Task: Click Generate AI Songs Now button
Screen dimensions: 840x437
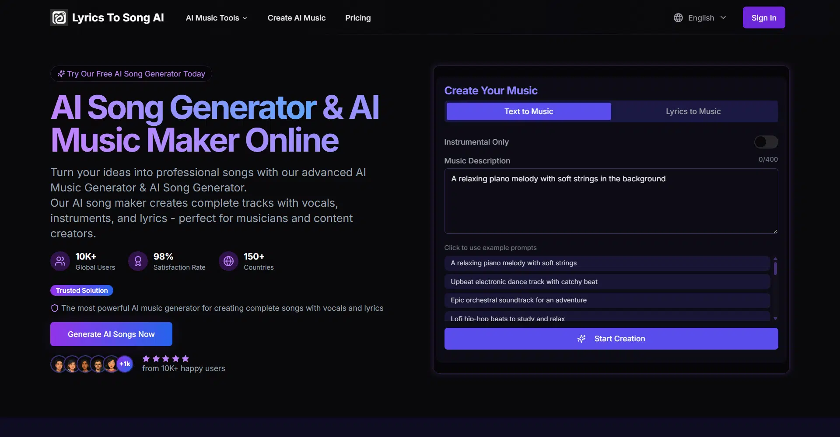Action: tap(111, 334)
